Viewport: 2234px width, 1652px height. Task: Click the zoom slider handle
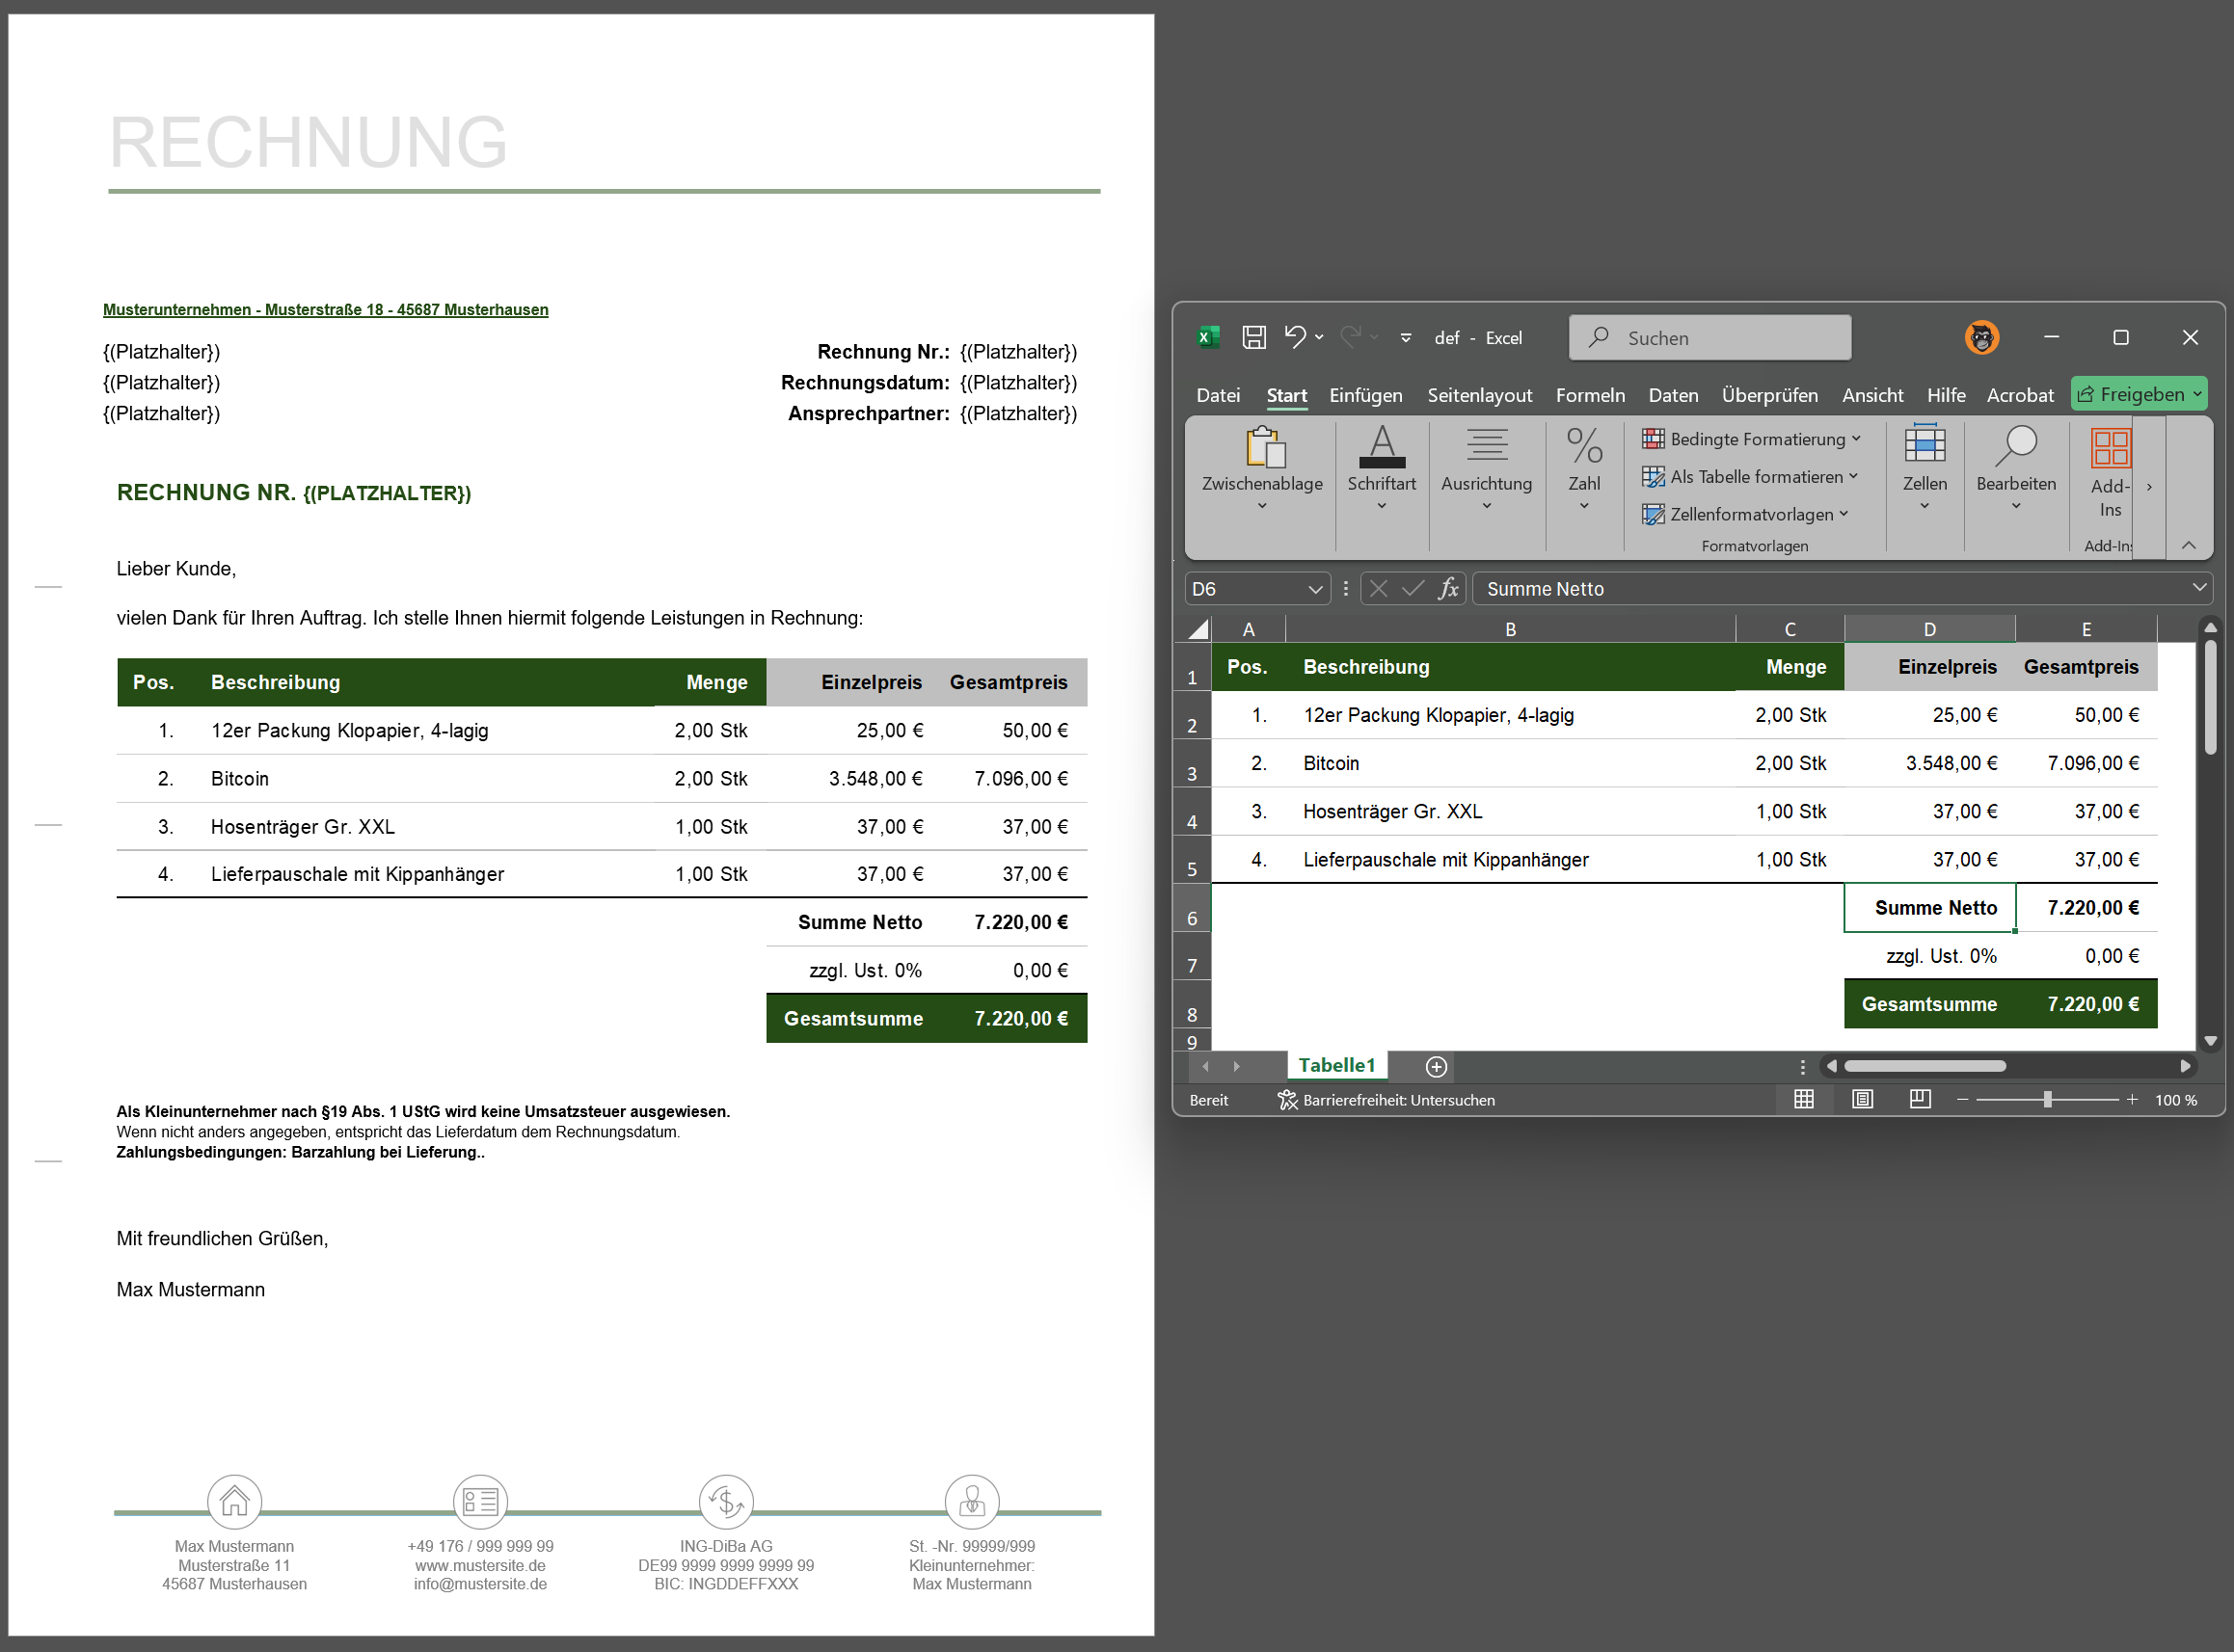2047,1100
